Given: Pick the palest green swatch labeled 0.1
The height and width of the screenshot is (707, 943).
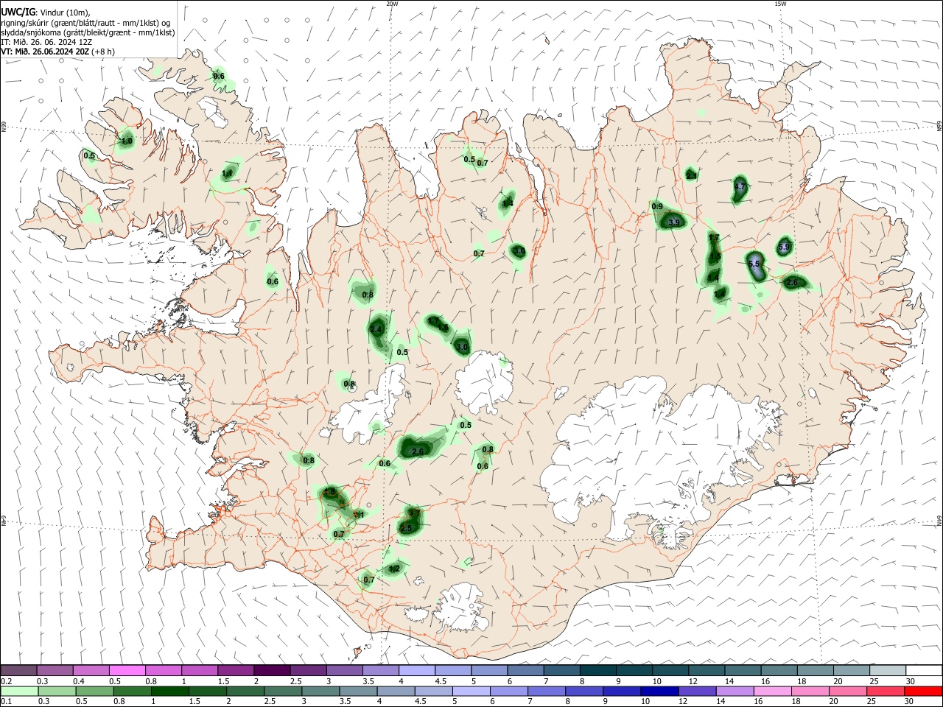Looking at the screenshot, I should tap(18, 691).
